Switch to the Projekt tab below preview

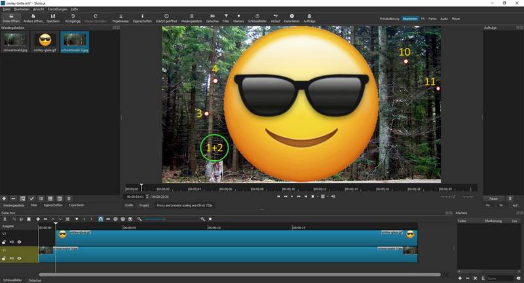click(144, 205)
